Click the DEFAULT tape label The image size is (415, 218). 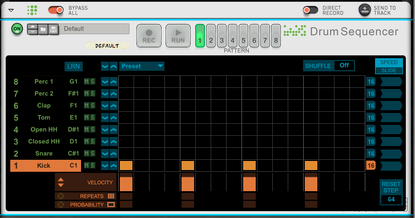(107, 46)
